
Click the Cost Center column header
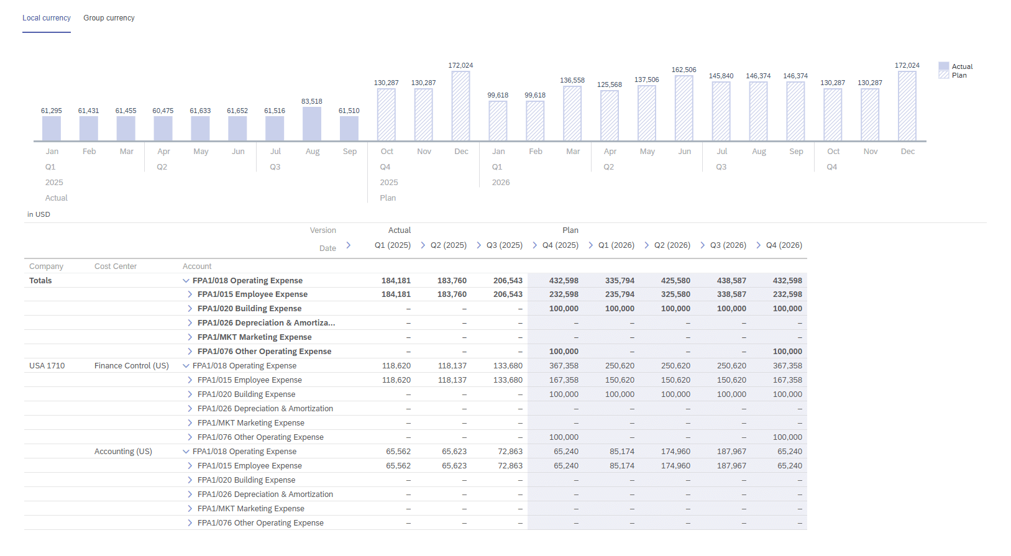[116, 267]
